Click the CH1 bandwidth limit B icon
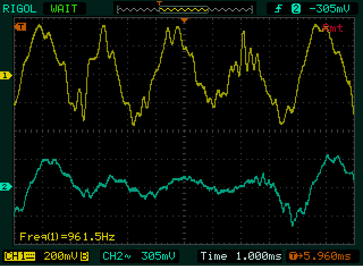This screenshot has width=363, height=266. 84,255
